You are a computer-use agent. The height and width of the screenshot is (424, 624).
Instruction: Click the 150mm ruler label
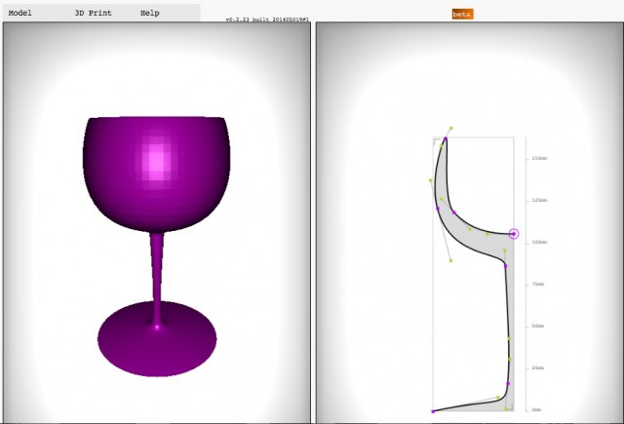point(537,158)
